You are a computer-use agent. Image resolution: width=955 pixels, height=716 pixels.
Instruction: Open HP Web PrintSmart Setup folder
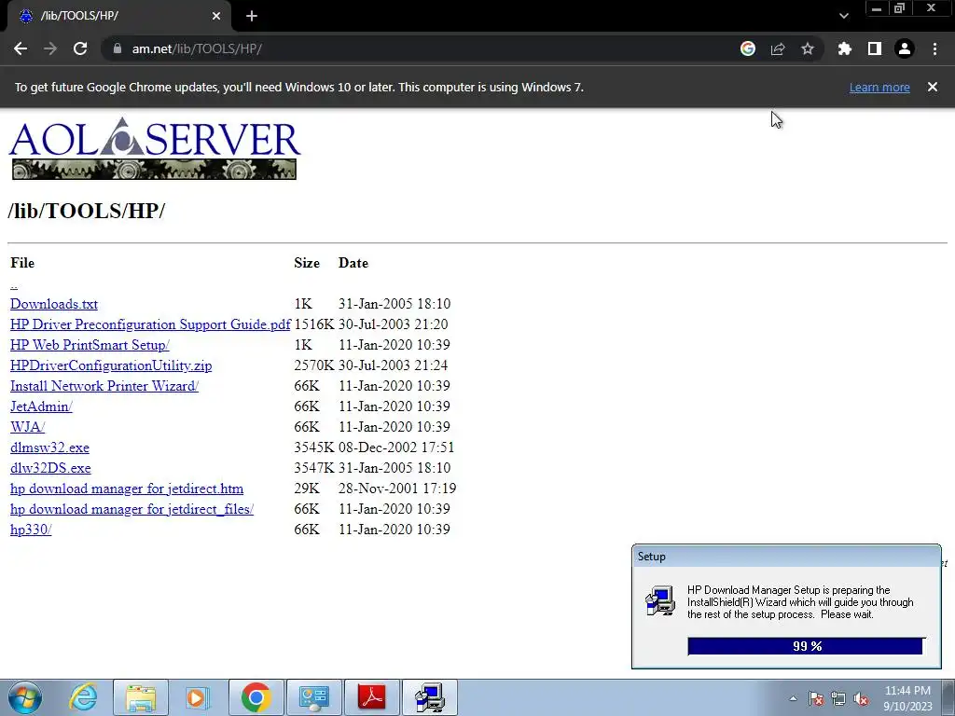[x=90, y=345]
